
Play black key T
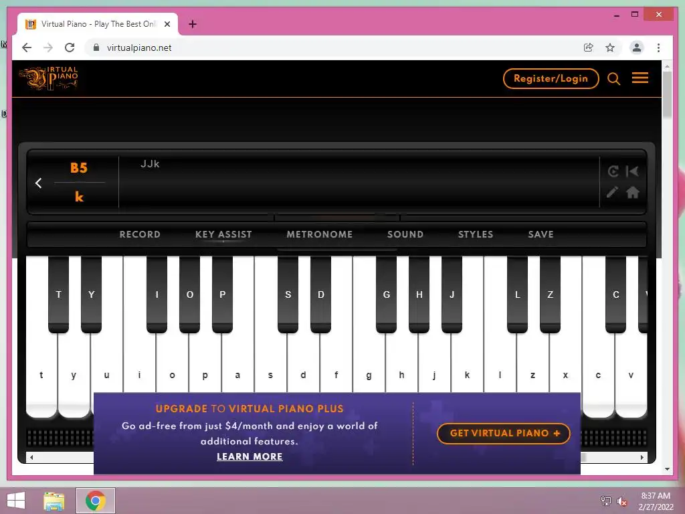point(59,294)
